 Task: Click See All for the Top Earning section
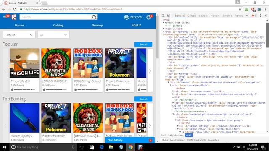click(143, 99)
